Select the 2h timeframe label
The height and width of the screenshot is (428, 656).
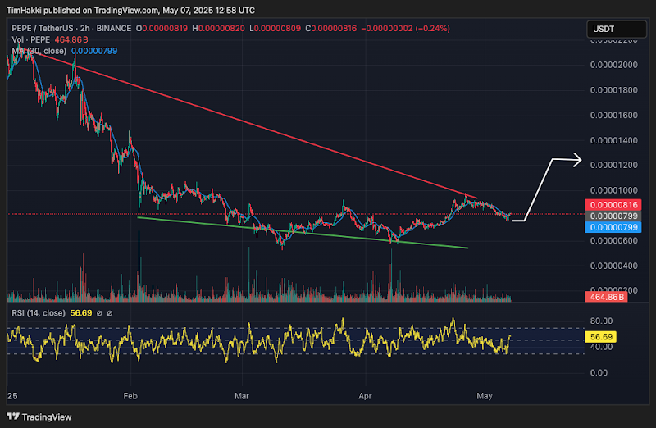point(85,29)
